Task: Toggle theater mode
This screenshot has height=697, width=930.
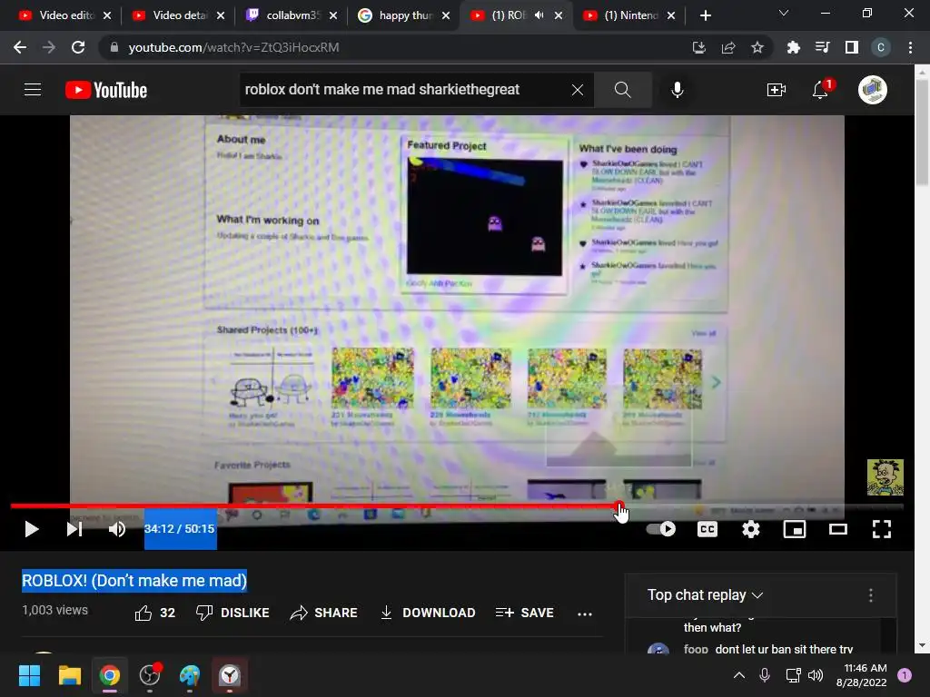Action: point(837,529)
